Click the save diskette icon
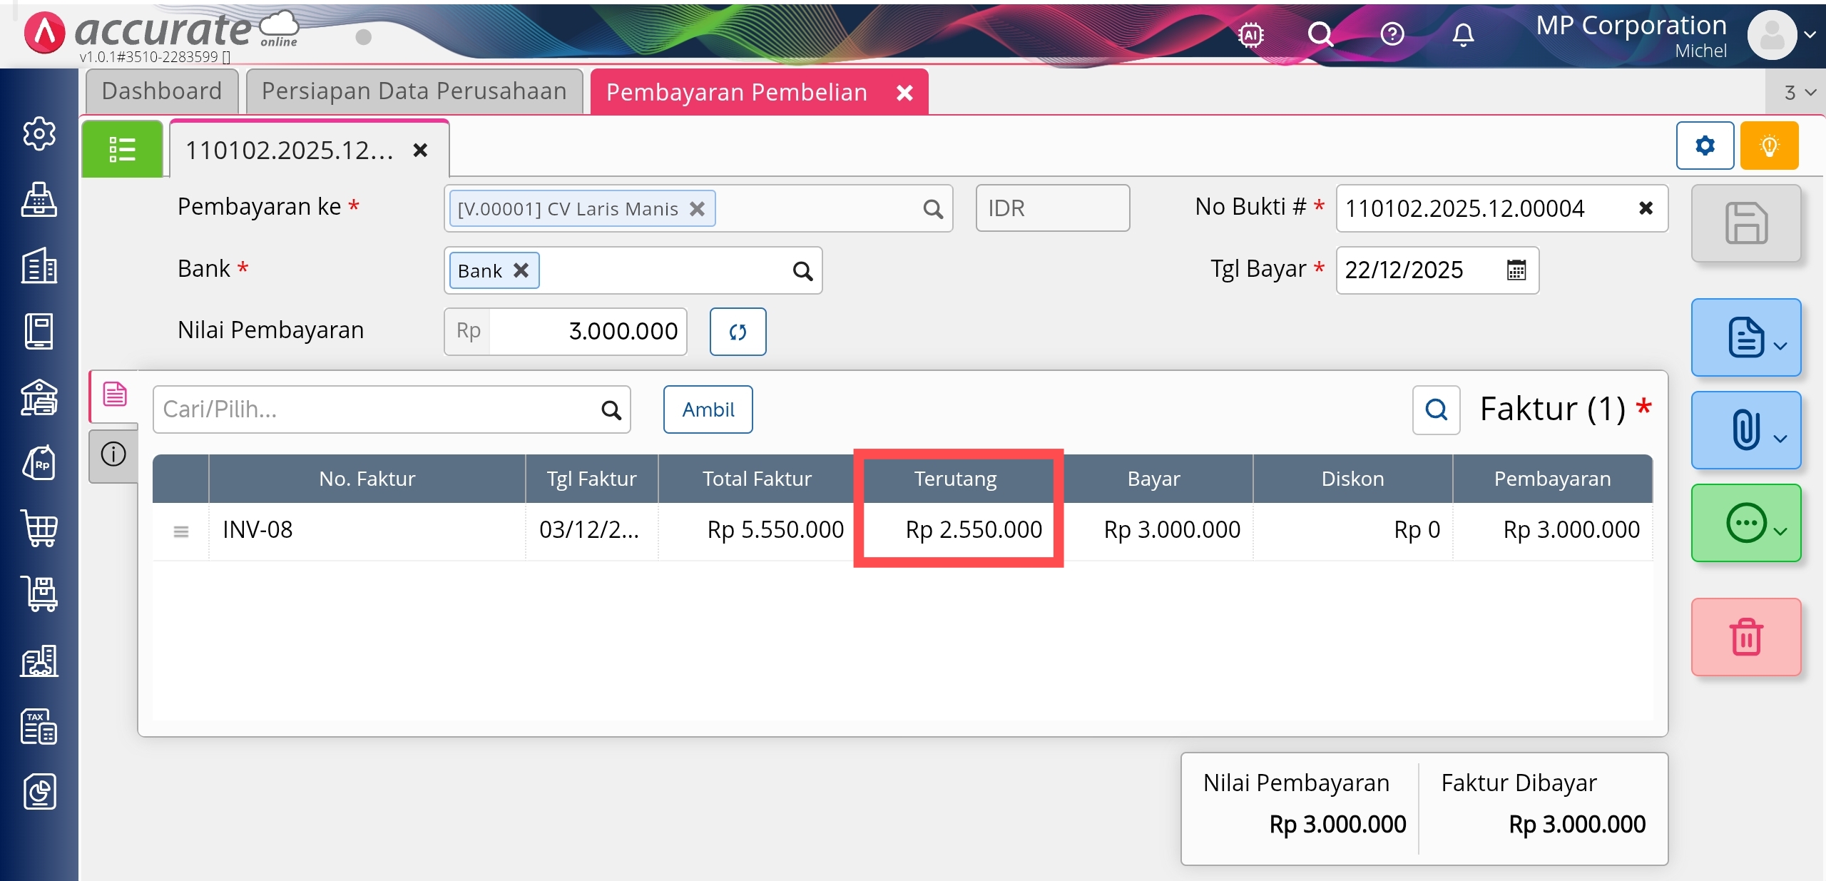 [x=1745, y=223]
